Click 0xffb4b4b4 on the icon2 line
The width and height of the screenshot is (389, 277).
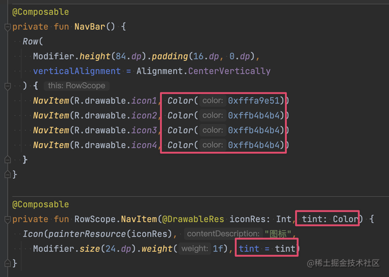click(x=254, y=115)
